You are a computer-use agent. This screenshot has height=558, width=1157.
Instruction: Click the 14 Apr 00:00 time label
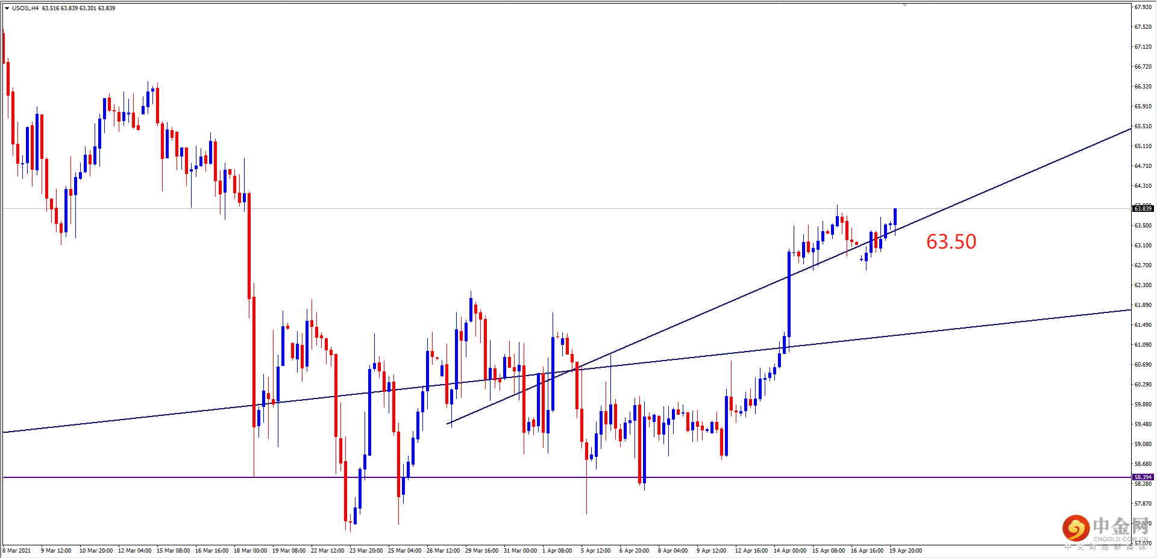(789, 550)
